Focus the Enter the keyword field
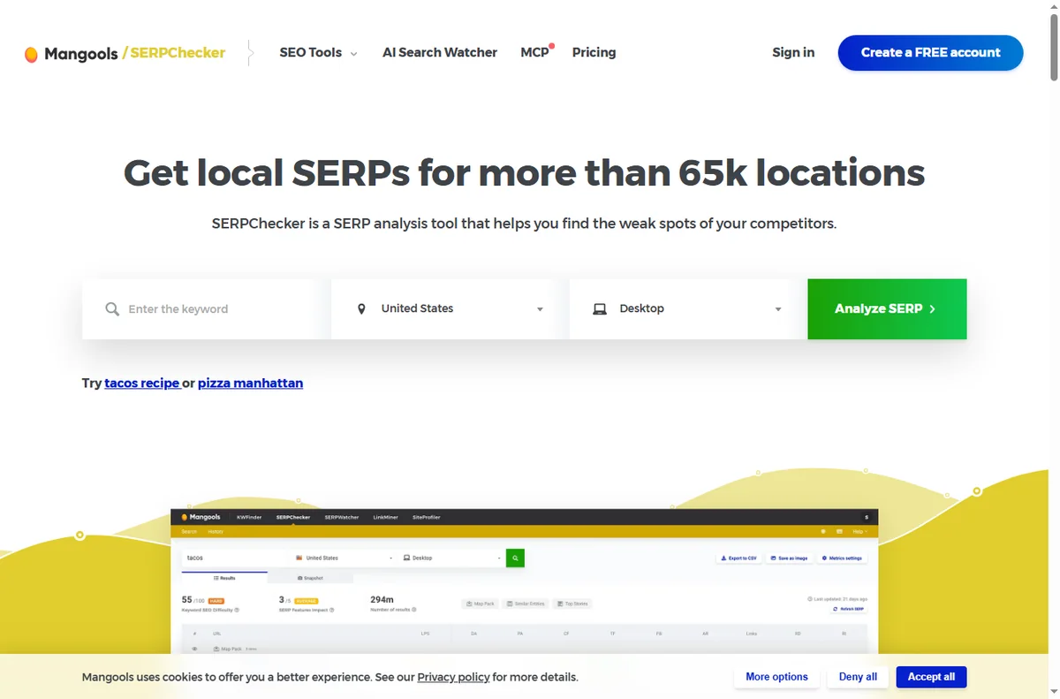 click(x=207, y=309)
